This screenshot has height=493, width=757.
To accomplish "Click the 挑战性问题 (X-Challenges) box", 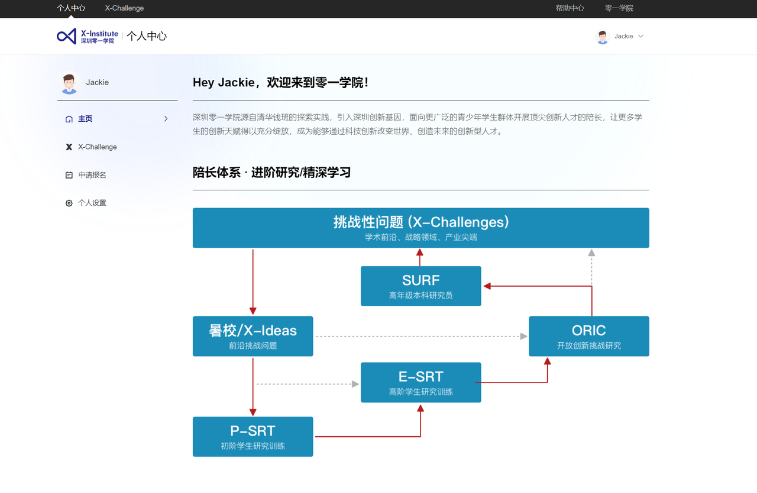I will pyautogui.click(x=421, y=228).
